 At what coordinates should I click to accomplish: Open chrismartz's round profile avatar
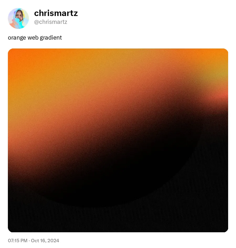18,18
